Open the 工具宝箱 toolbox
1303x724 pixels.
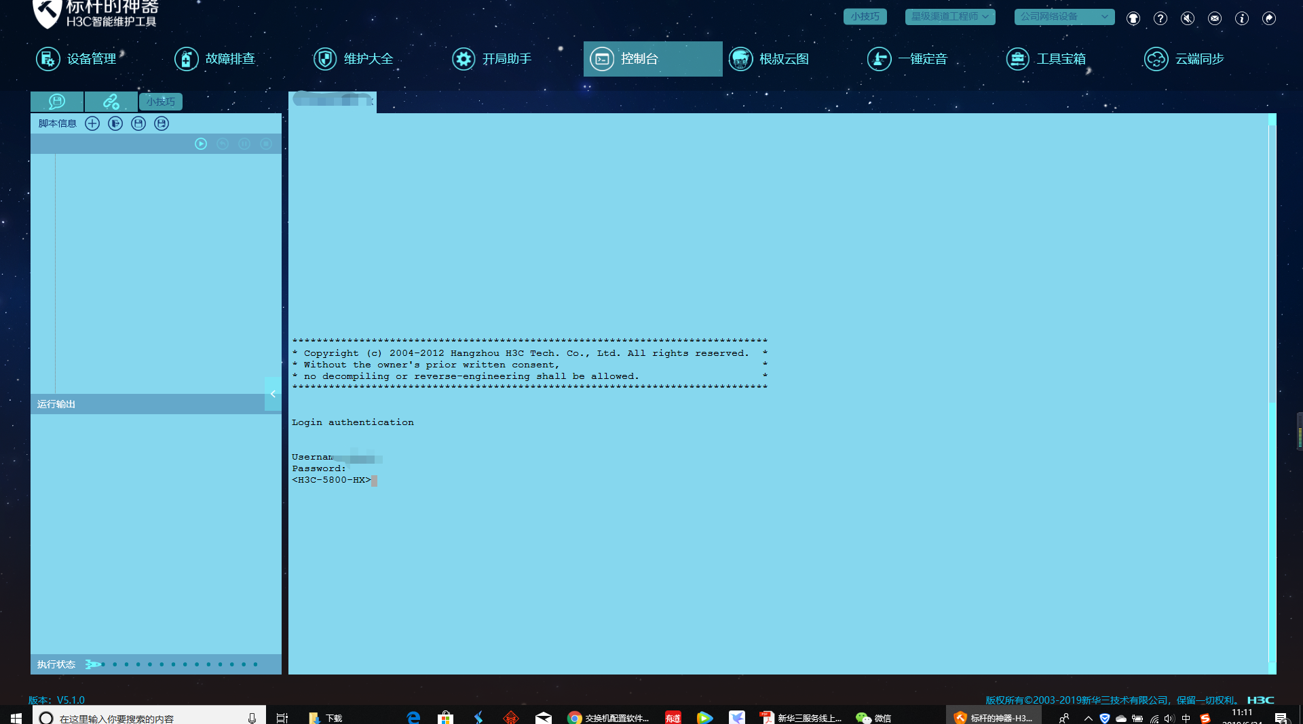point(1046,59)
